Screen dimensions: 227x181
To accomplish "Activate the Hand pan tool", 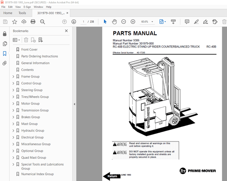I will [114, 22].
